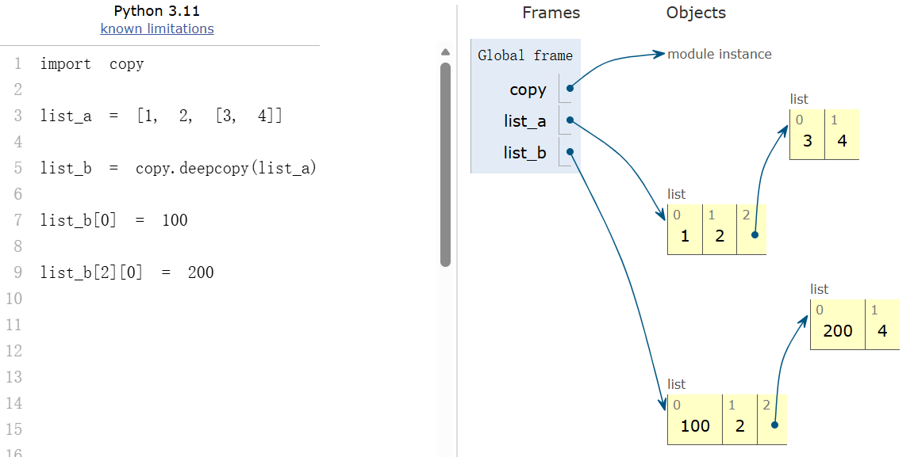Click the pointer dot beside list_b
Screen dimensions: 914x457
[570, 151]
